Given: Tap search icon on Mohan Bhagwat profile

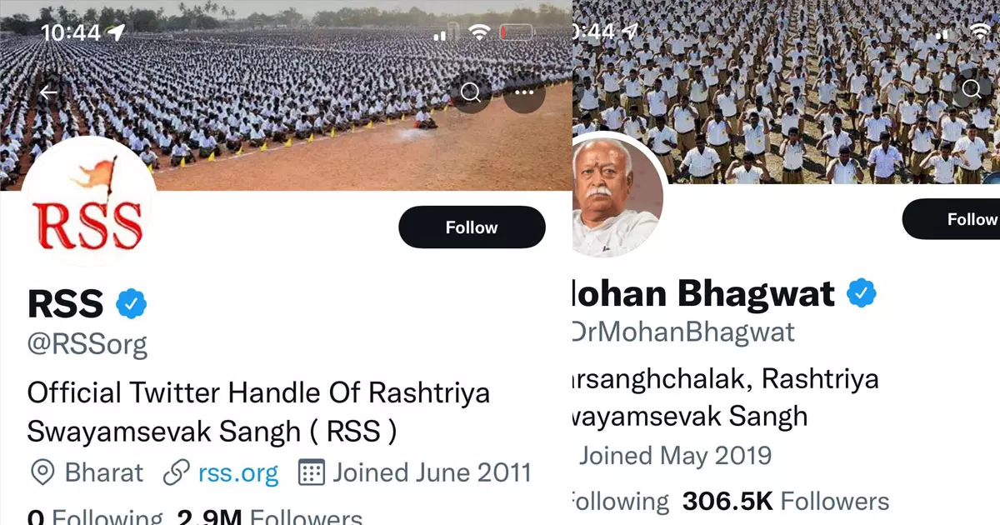Looking at the screenshot, I should tap(972, 88).
